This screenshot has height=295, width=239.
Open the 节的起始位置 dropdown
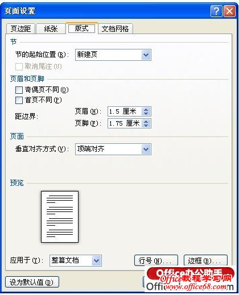(x=113, y=55)
